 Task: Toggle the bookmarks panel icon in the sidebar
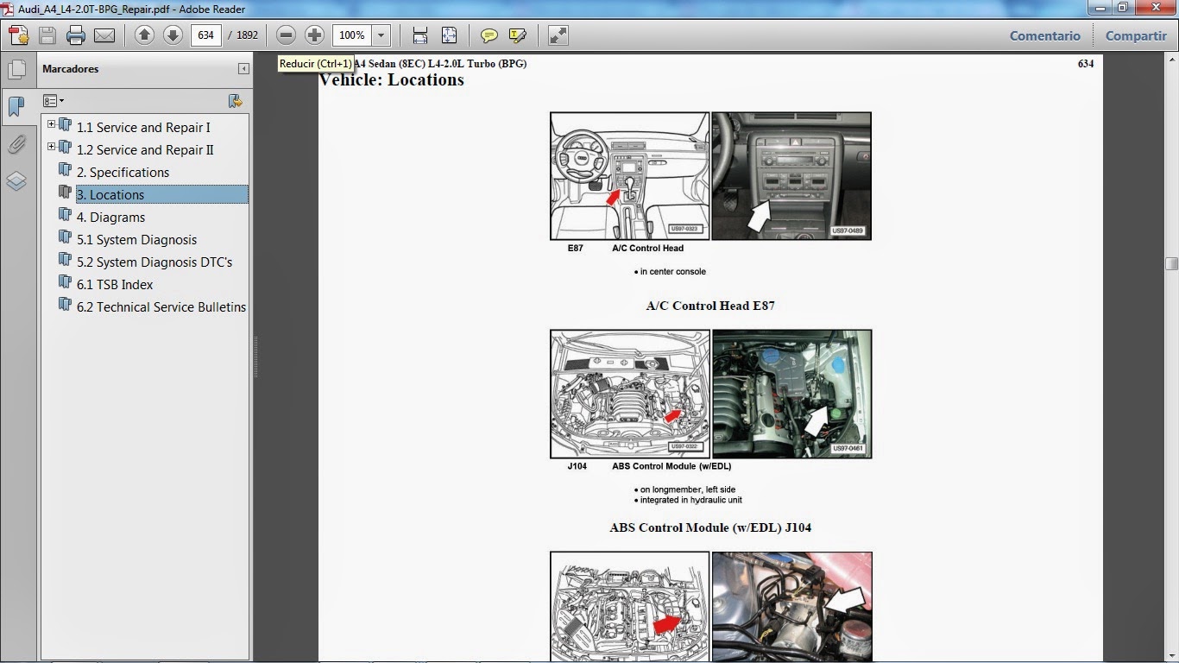pos(16,107)
